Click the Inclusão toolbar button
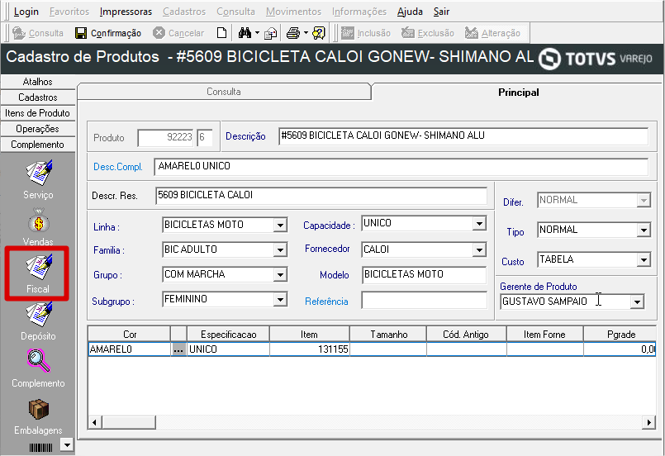This screenshot has width=665, height=456. pyautogui.click(x=366, y=33)
